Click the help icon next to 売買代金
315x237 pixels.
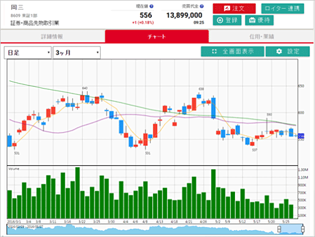pyautogui.click(x=202, y=6)
